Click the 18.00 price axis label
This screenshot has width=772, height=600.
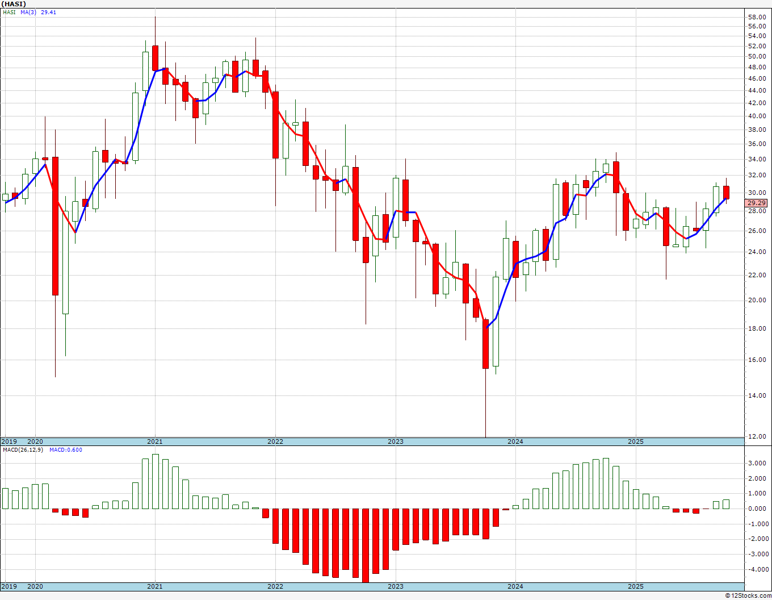coord(757,329)
